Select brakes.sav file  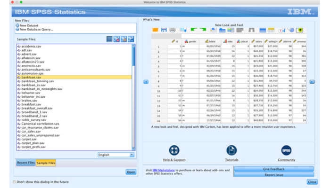(x=74, y=101)
